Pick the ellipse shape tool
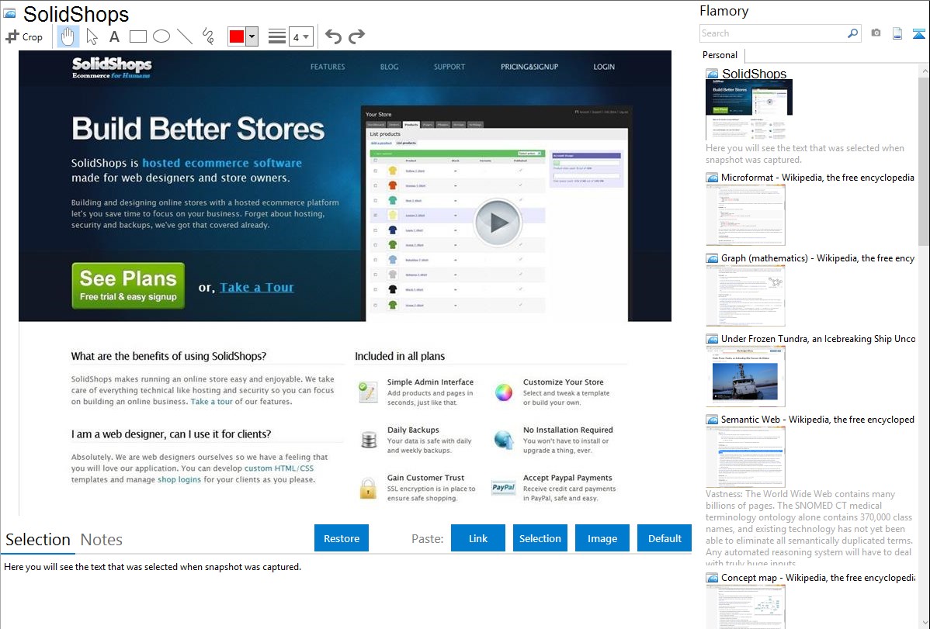This screenshot has width=930, height=629. (x=161, y=36)
